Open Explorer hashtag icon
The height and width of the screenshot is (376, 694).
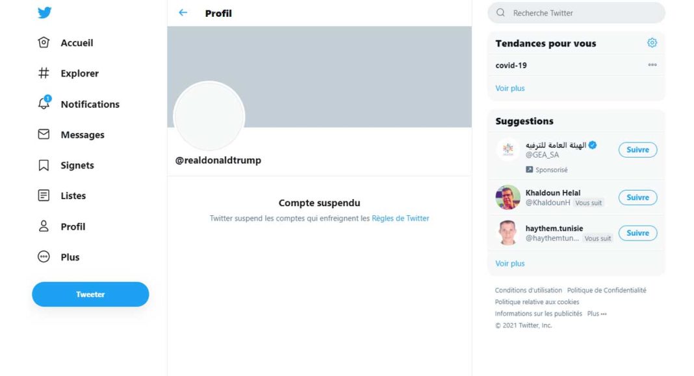44,73
